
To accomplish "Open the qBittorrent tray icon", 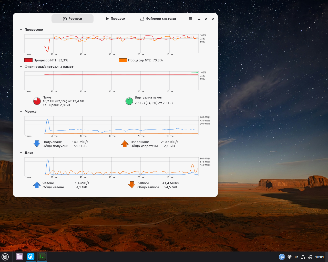I will (282, 257).
